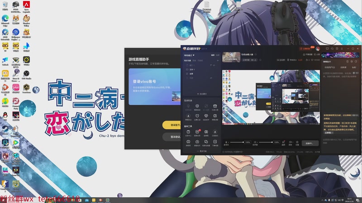Expand the 常规模式 mode dropdown
The image size is (362, 203).
189,55
